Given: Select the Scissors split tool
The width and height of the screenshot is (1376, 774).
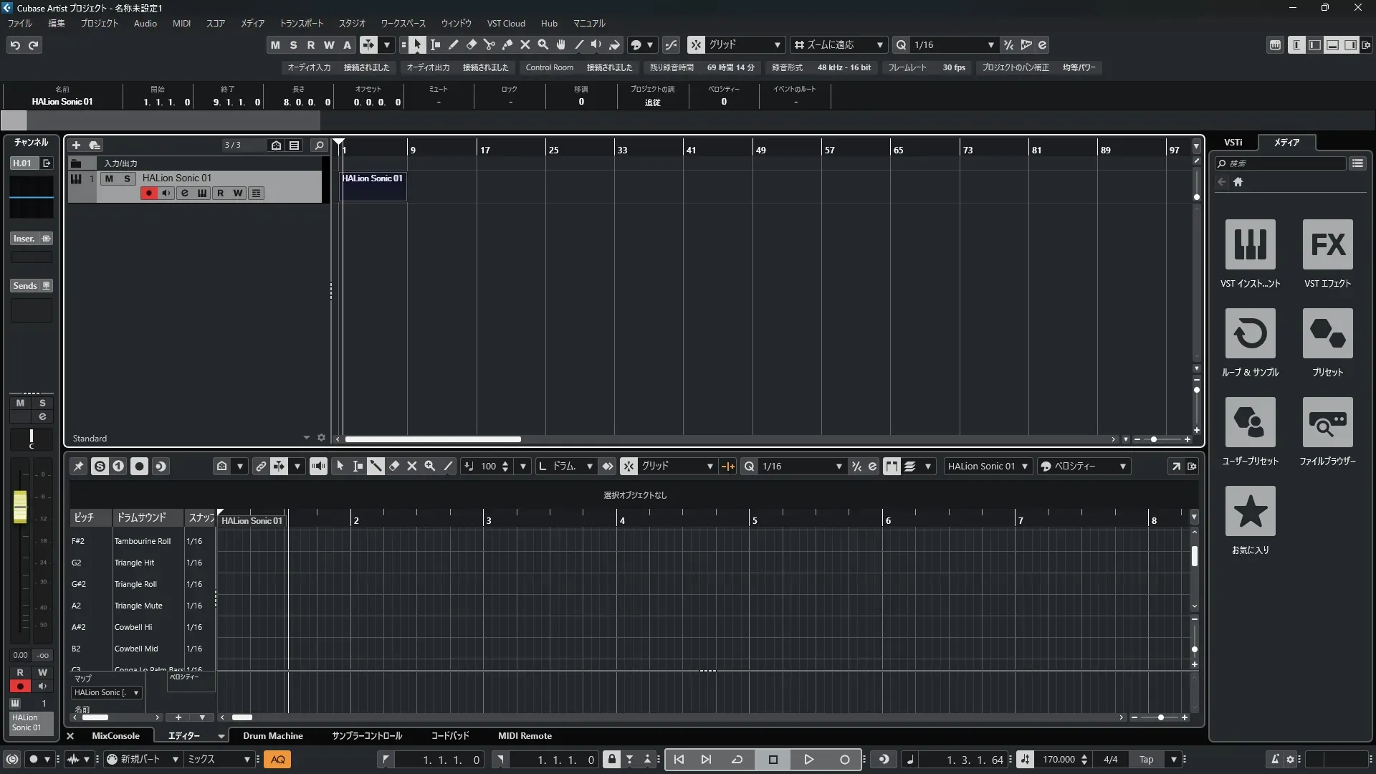Looking at the screenshot, I should 489,44.
